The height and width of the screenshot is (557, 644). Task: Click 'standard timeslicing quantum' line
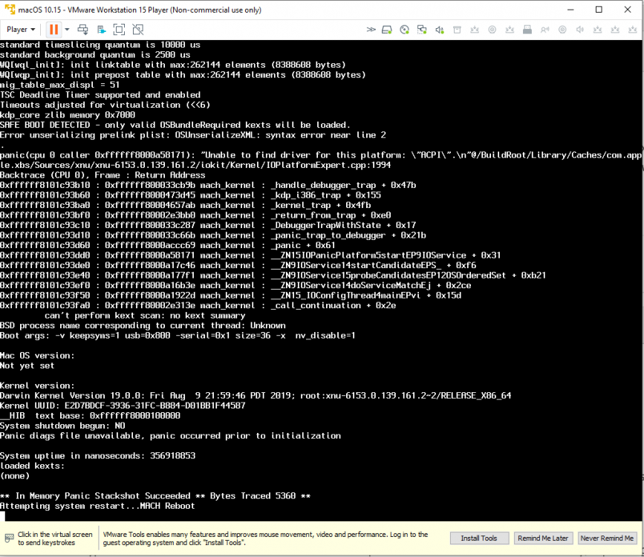point(100,45)
